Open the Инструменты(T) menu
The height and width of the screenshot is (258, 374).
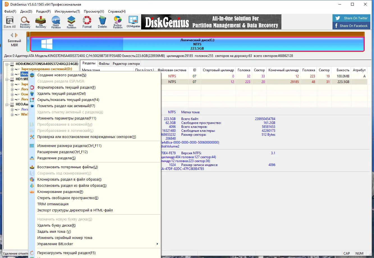(x=67, y=11)
